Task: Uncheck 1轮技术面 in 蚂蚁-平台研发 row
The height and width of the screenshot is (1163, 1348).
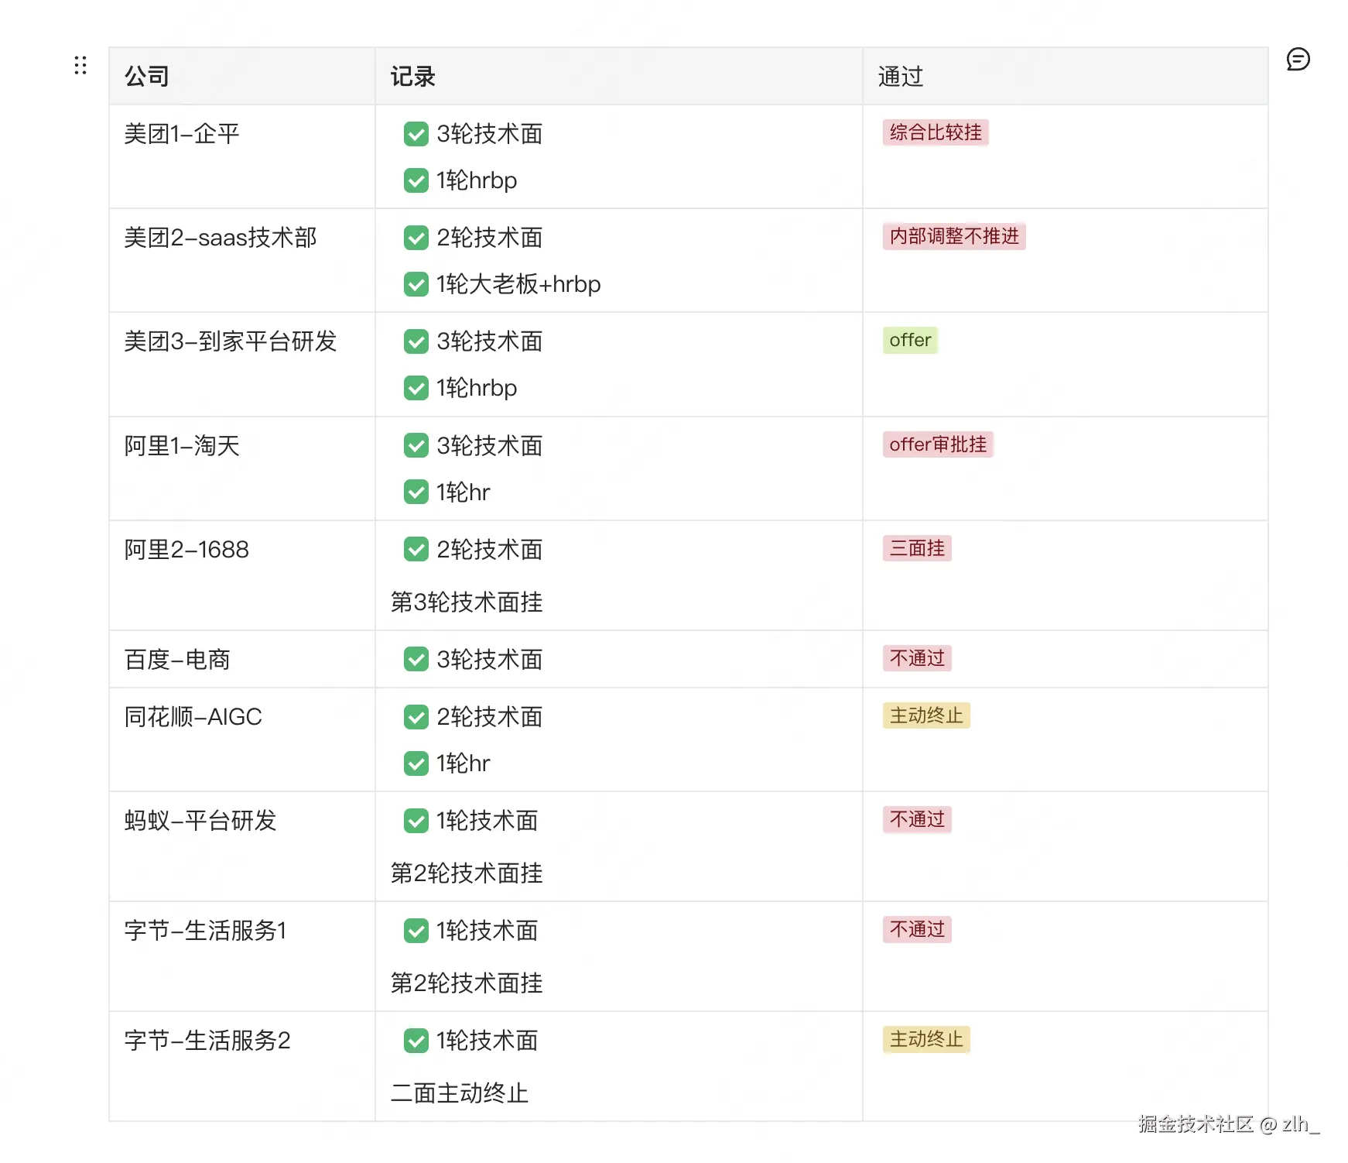Action: (416, 820)
